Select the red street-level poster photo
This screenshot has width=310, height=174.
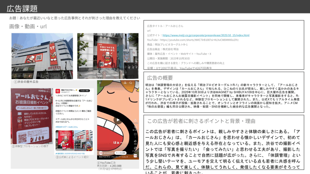pyautogui.click(x=107, y=56)
